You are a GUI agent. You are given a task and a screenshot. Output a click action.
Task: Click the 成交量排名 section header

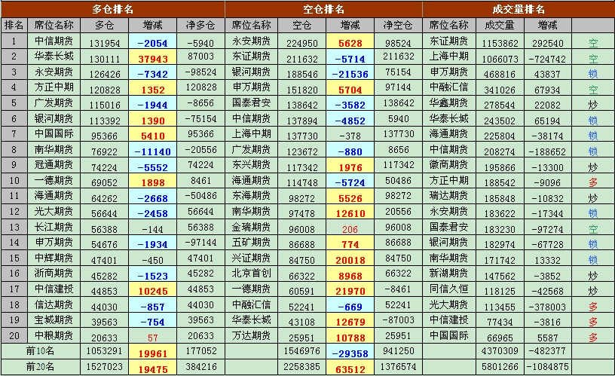(519, 9)
